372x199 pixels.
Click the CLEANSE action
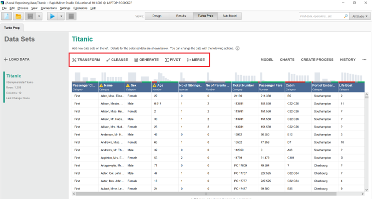(x=117, y=59)
